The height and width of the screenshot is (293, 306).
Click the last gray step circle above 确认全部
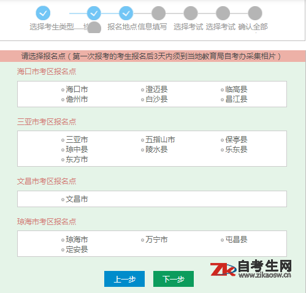[x=255, y=13]
